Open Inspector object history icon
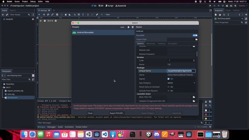The height and width of the screenshot is (140, 249). 246,15
